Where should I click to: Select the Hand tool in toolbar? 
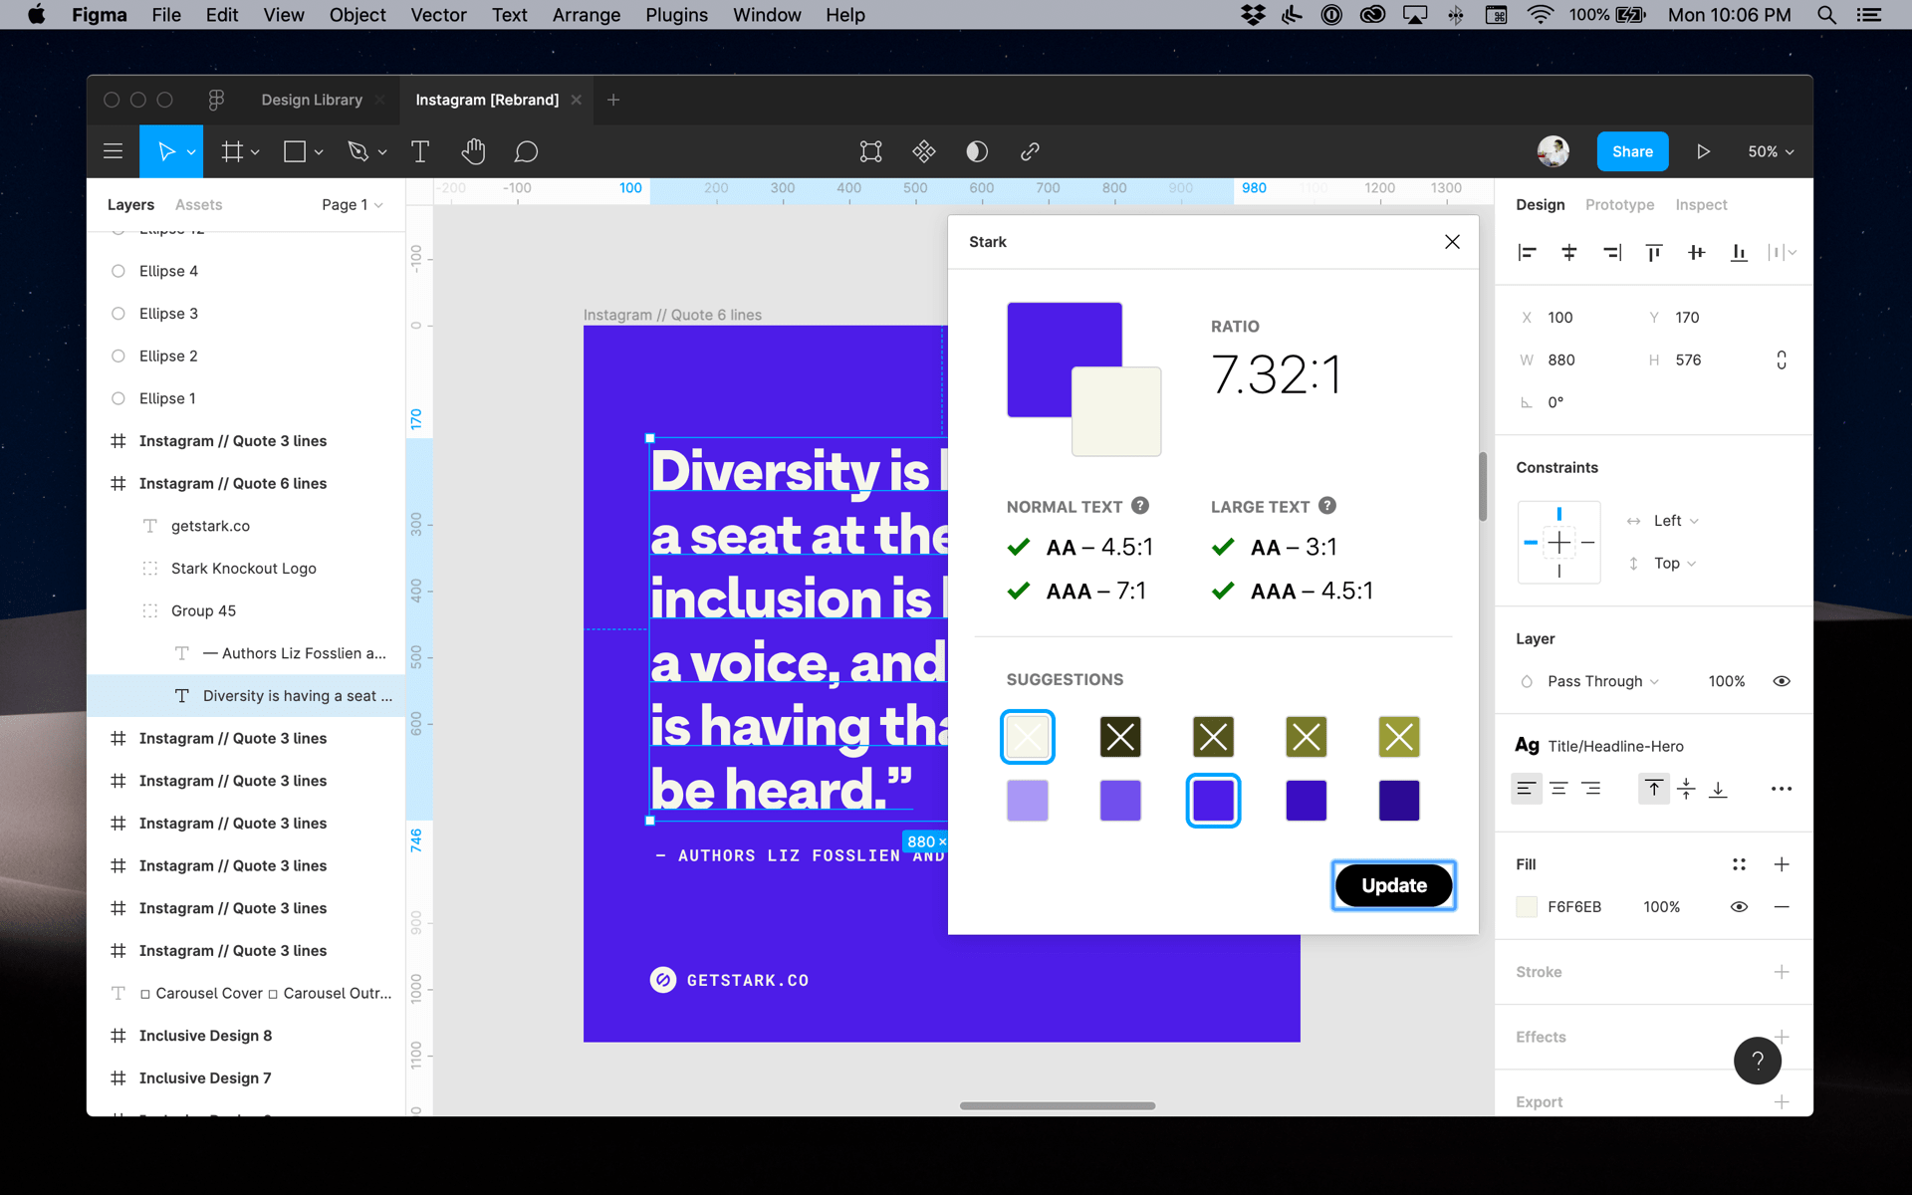click(474, 151)
